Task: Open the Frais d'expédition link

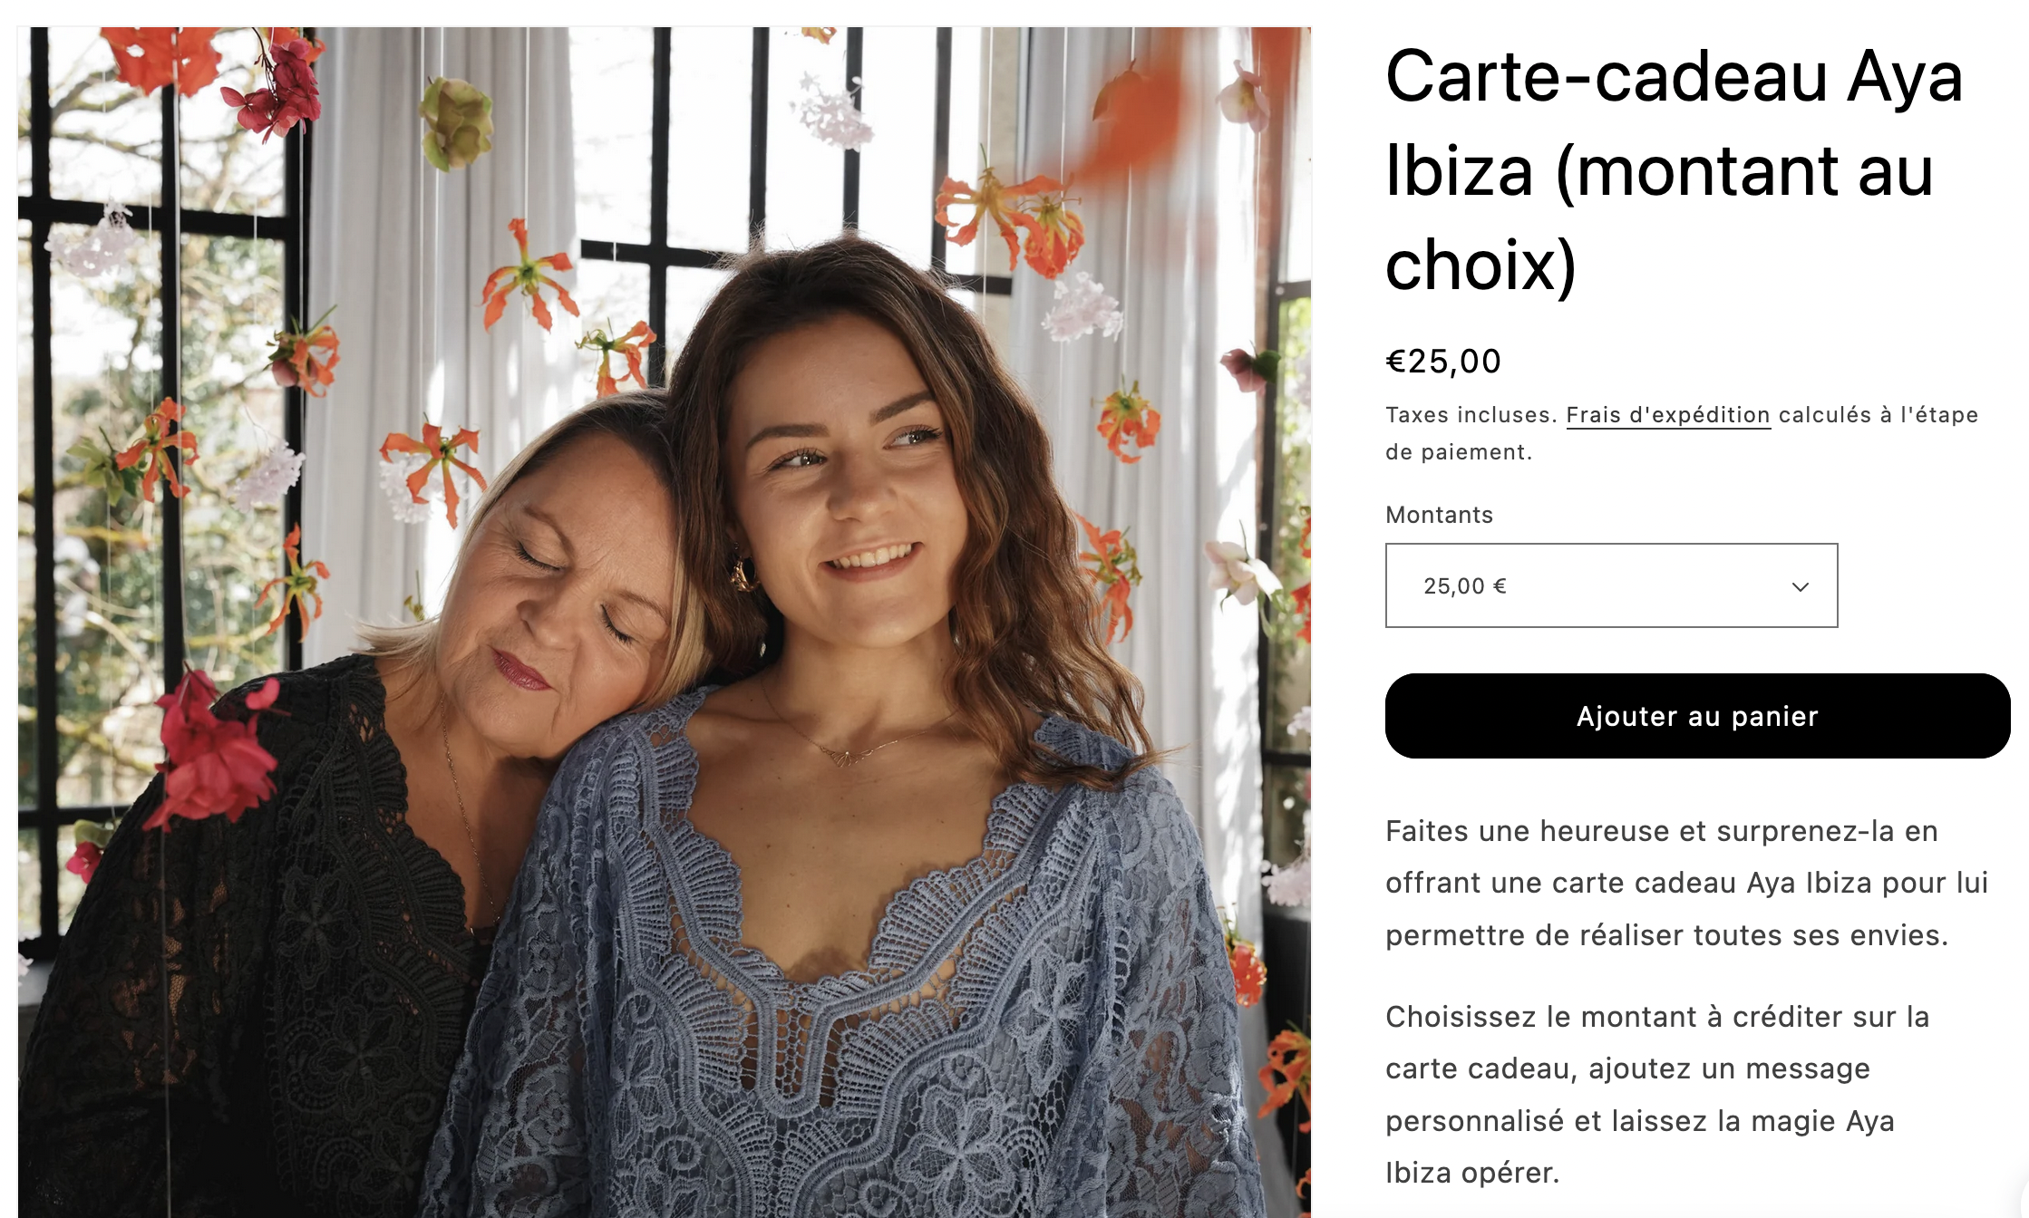Action: pyautogui.click(x=1668, y=415)
